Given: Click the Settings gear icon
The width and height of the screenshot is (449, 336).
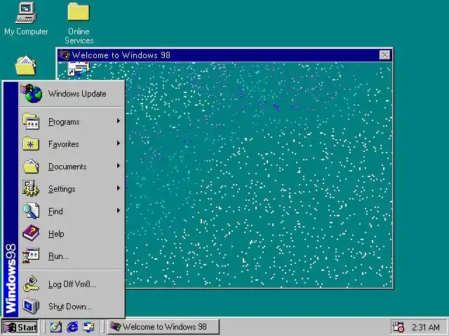Looking at the screenshot, I should pos(31,188).
